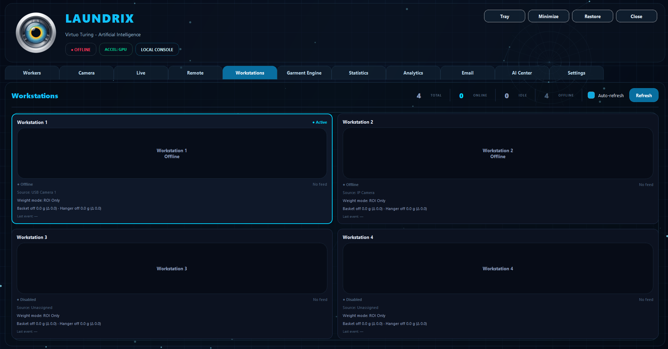
Task: Click the Workstation 2 video feed area
Action: click(x=498, y=153)
